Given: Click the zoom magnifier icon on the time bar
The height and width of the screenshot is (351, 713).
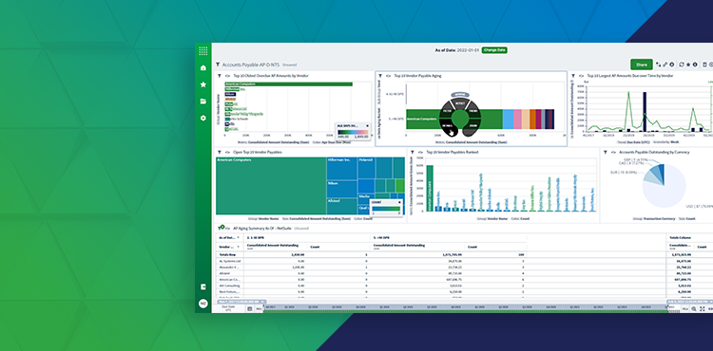Looking at the screenshot, I should [694, 309].
